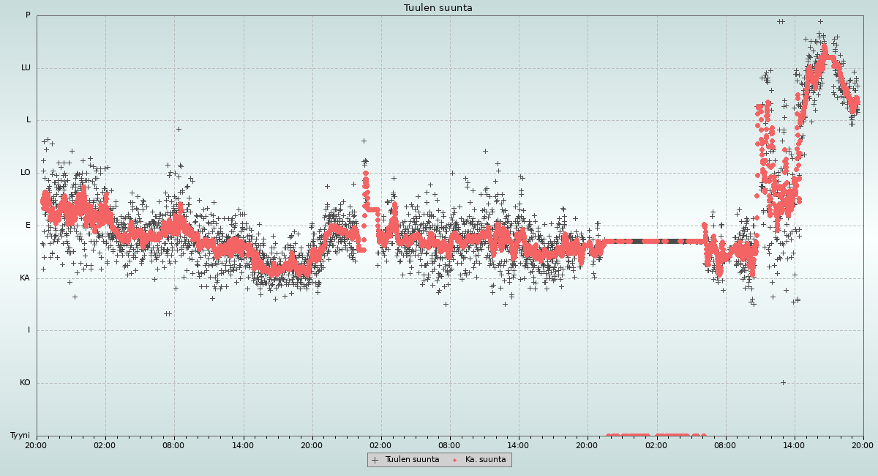
Task: Click the red dot icon in the legend
Action: click(455, 460)
